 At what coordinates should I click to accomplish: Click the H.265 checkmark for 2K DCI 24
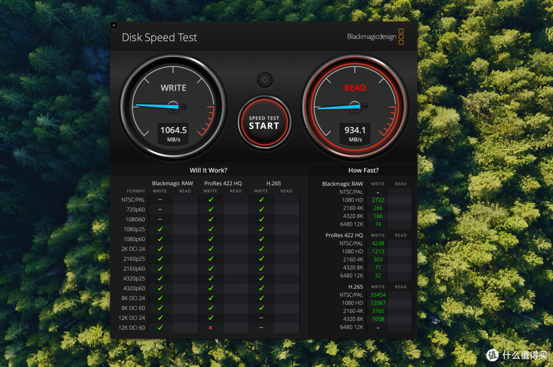point(261,249)
